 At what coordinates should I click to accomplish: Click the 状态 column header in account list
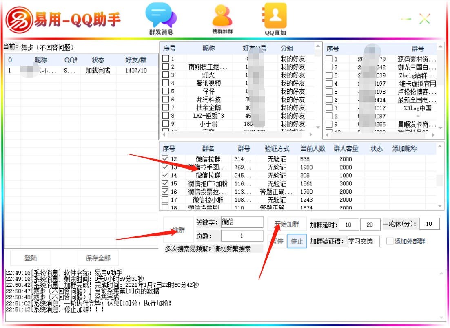98,60
